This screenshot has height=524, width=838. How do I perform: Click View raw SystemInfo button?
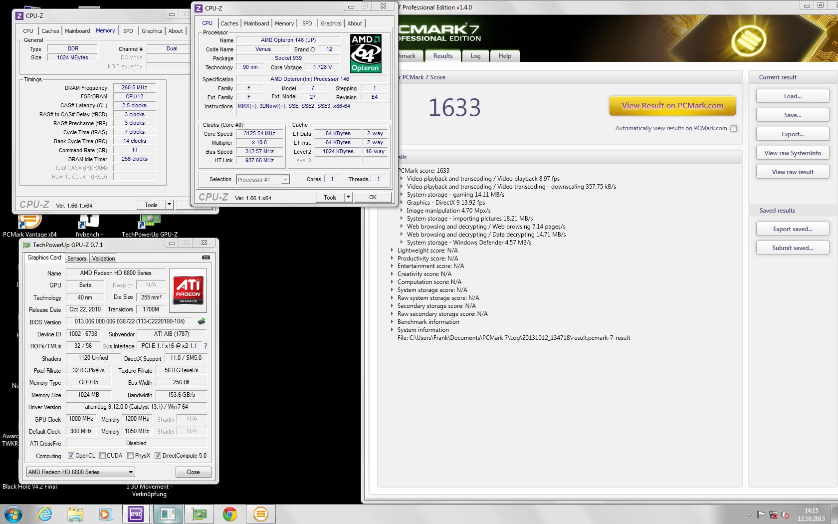(x=792, y=153)
